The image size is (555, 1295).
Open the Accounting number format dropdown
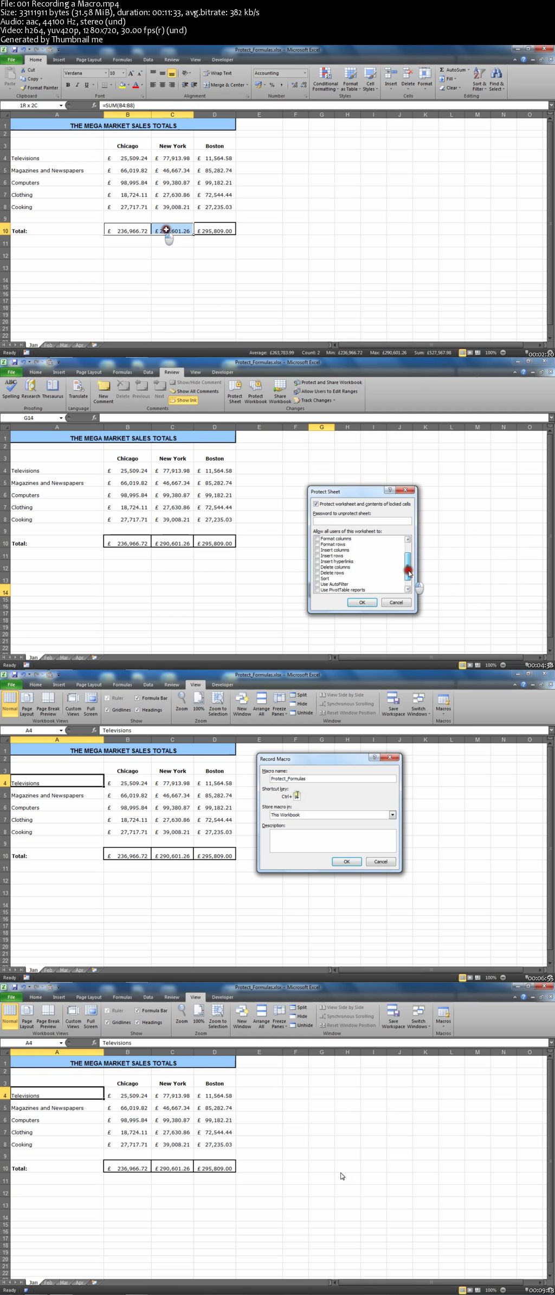(x=305, y=73)
